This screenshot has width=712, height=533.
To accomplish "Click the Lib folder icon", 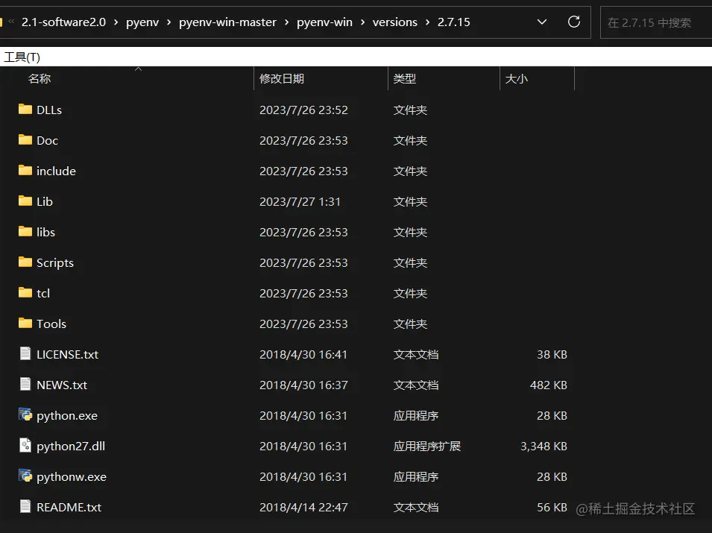I will point(25,201).
